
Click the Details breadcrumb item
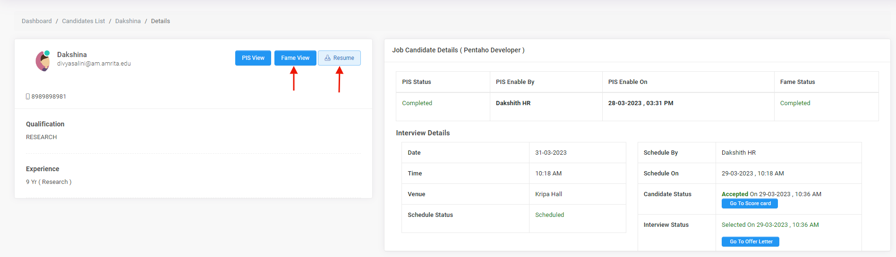pos(161,21)
